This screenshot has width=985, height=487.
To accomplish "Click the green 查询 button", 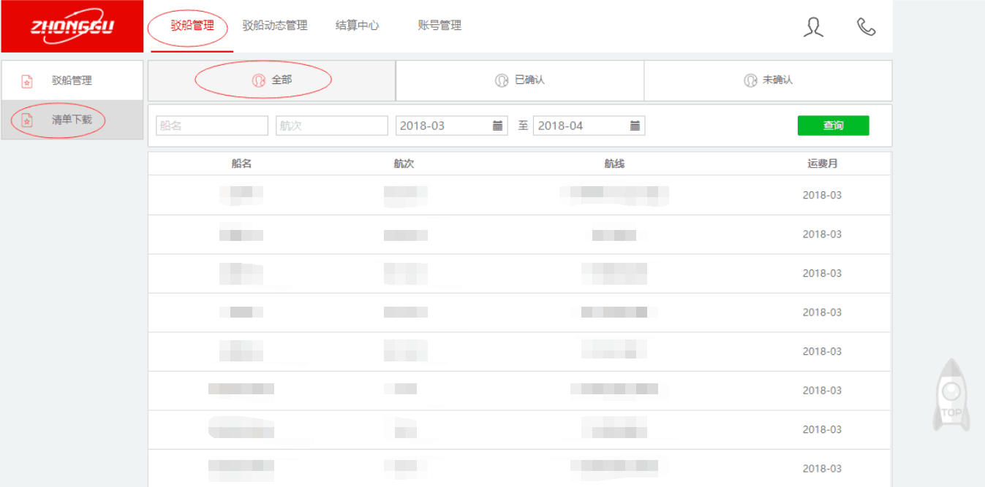I will click(x=833, y=126).
